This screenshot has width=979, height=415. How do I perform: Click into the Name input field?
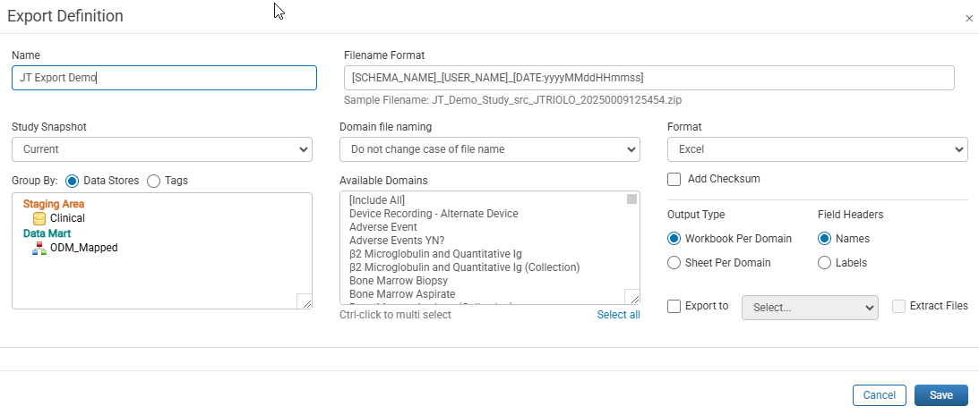164,78
